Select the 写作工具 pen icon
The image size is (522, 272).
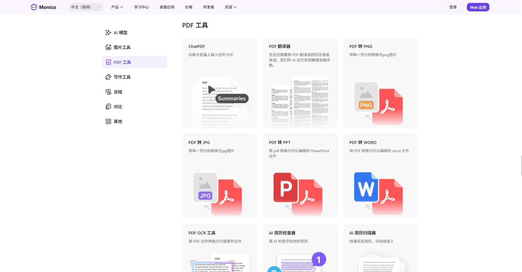108,77
